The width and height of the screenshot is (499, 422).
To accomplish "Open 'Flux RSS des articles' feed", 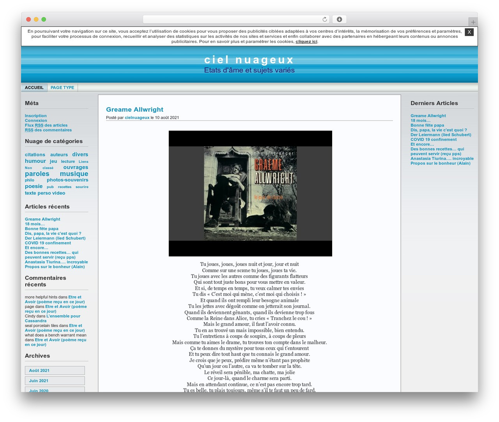I will click(x=46, y=125).
